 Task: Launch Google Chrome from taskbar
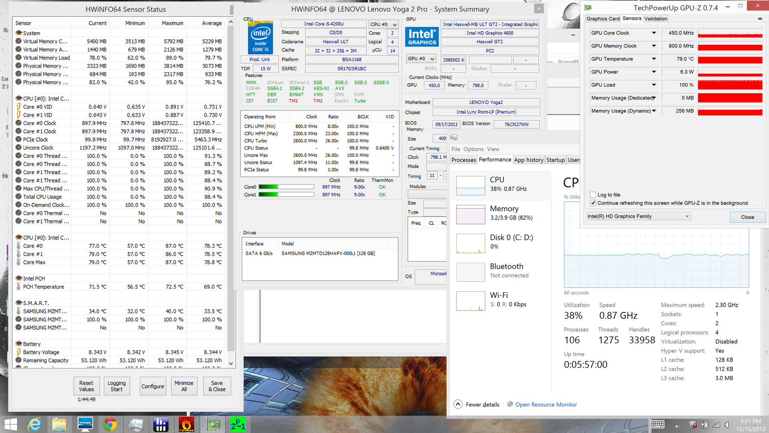110,424
